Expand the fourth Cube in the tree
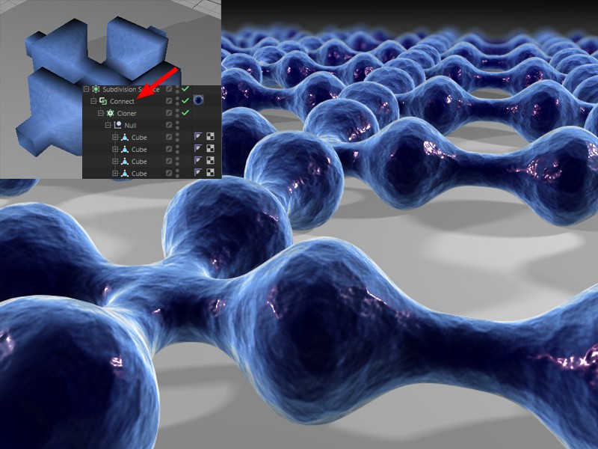The height and width of the screenshot is (449, 598). pyautogui.click(x=115, y=174)
